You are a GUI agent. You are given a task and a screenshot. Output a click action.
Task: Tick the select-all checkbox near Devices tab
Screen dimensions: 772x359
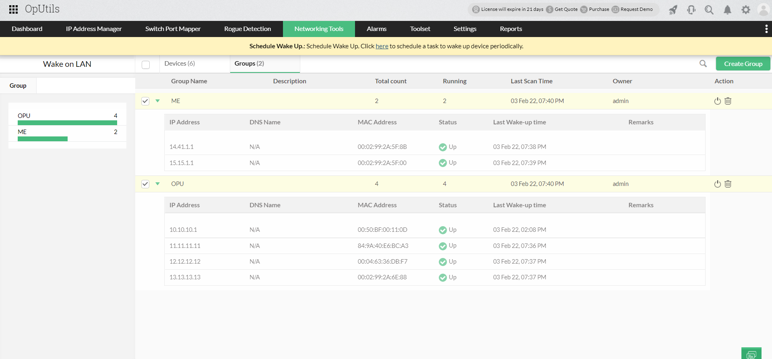coord(146,65)
